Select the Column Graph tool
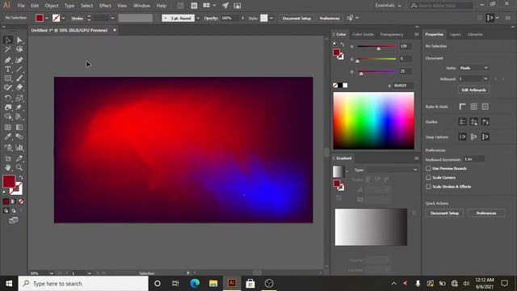The width and height of the screenshot is (517, 291). pos(19,147)
